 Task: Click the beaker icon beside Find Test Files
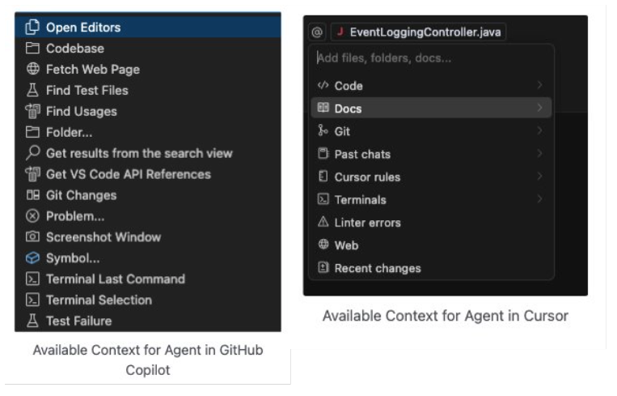click(32, 90)
